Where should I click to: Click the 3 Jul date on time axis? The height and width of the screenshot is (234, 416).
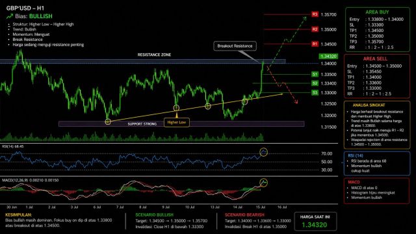pyautogui.click(x=74, y=207)
